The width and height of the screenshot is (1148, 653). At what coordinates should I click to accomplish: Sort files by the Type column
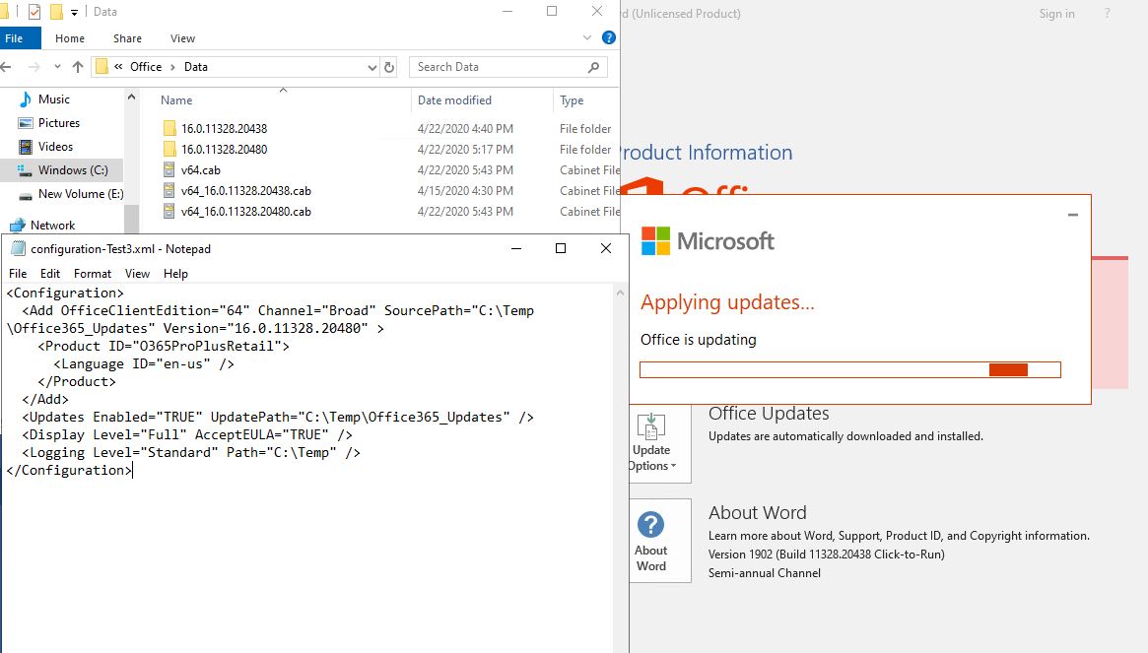[572, 100]
